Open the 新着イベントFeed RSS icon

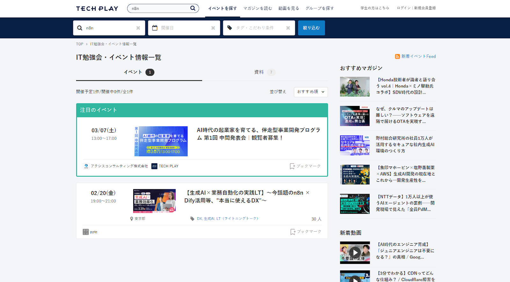(397, 56)
